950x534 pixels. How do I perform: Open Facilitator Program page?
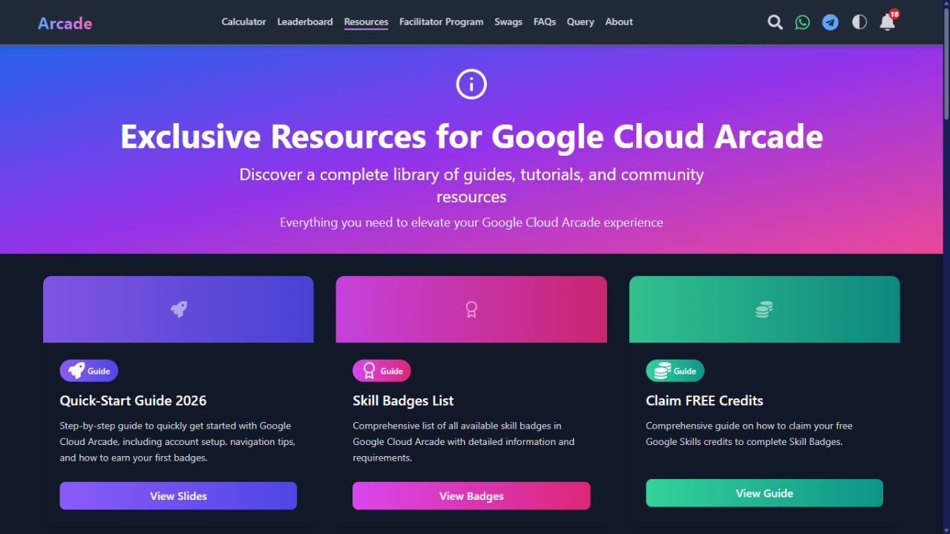coord(441,22)
